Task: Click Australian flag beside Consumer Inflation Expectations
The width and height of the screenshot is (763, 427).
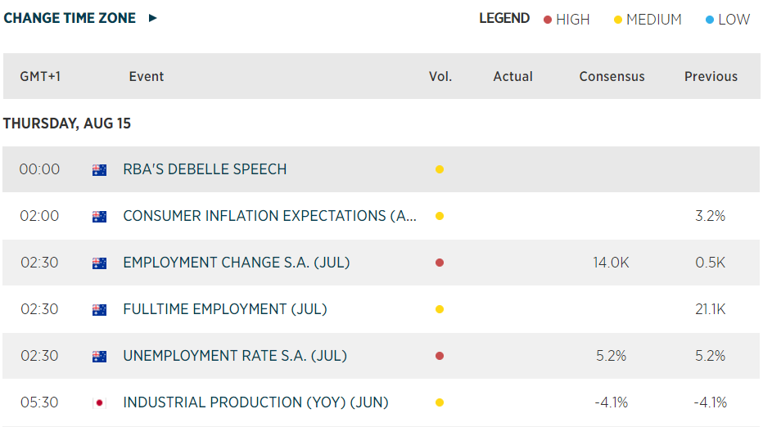Action: pos(100,217)
